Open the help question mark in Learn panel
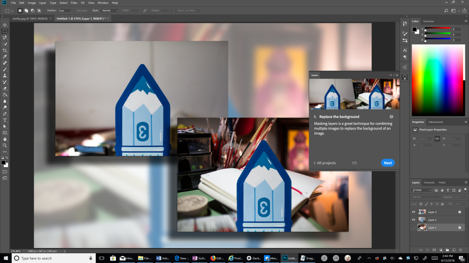 click(x=391, y=117)
